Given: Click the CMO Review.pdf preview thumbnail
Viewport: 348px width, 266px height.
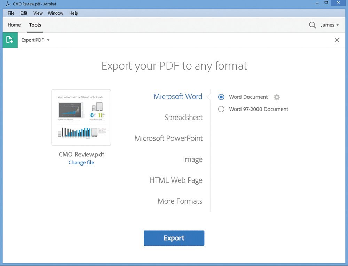Looking at the screenshot, I should click(81, 117).
